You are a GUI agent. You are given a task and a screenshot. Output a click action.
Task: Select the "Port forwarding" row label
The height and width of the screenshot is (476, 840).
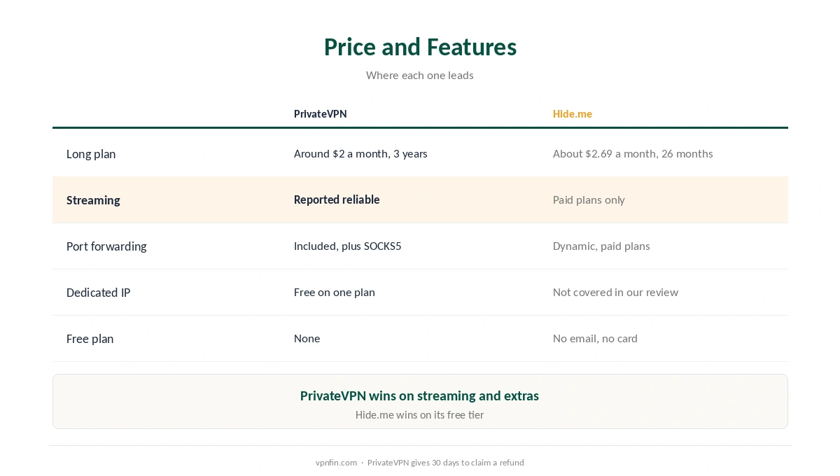coord(106,246)
